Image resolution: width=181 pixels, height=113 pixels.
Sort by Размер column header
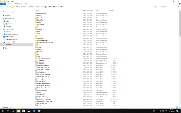pos(112,10)
